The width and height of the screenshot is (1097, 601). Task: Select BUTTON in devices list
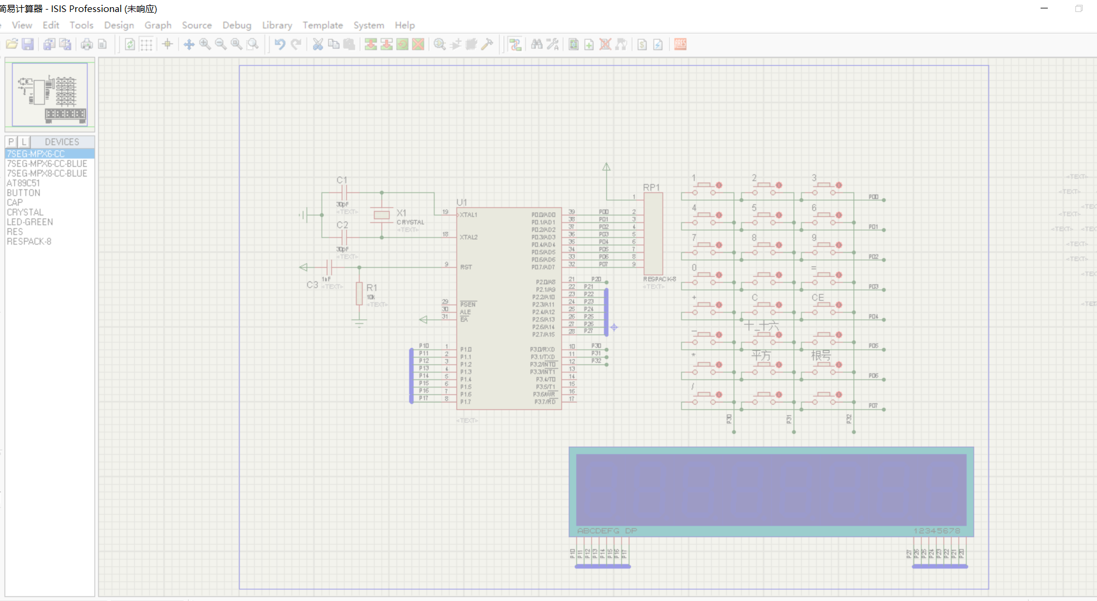[50, 193]
